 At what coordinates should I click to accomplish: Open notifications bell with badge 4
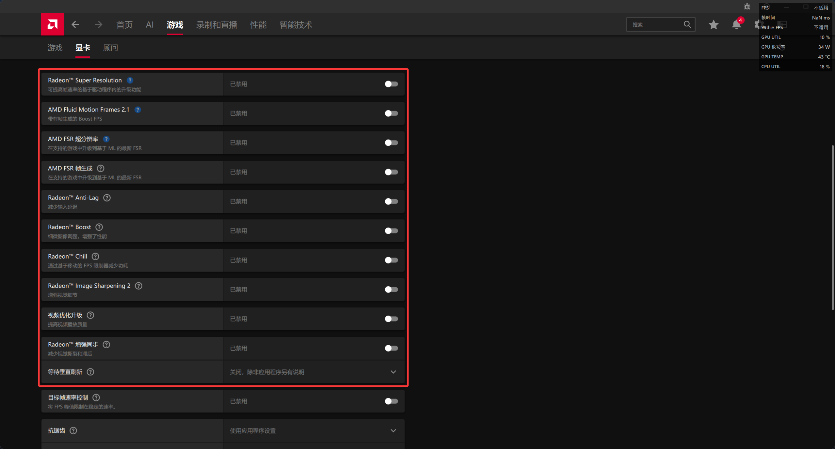pos(736,24)
